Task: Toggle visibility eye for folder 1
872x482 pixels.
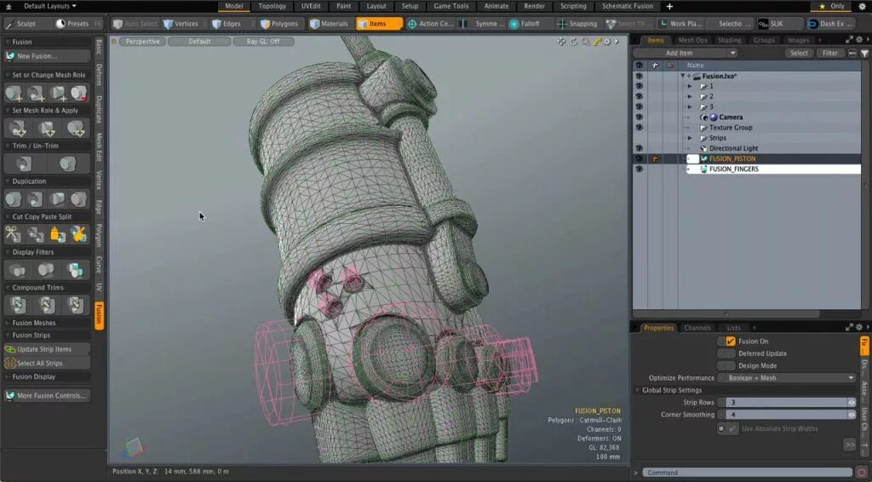Action: [x=639, y=86]
